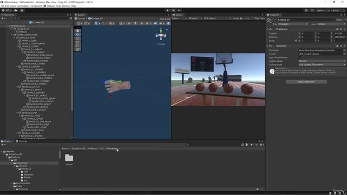Select the Rotate tool in Scene overlay
The height and width of the screenshot is (195, 347).
pos(78,38)
